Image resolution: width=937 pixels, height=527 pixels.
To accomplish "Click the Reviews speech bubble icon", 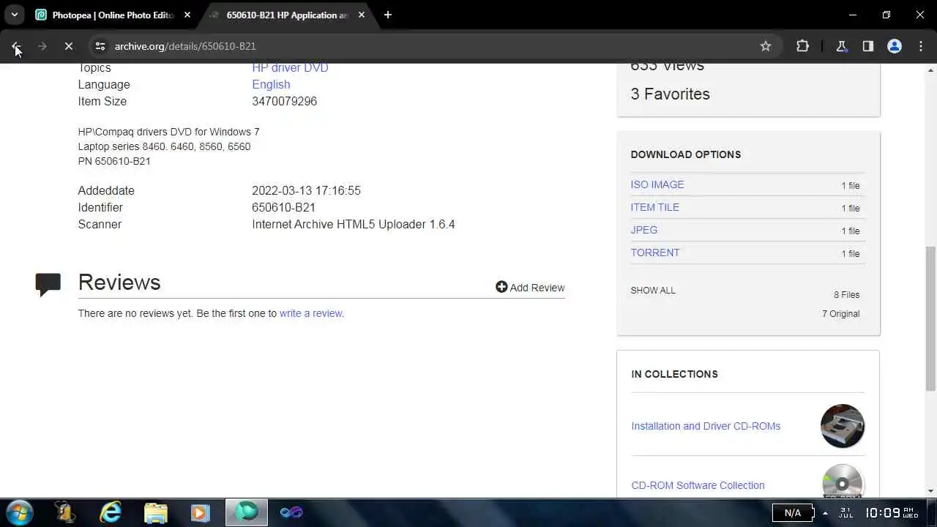I will tap(48, 284).
